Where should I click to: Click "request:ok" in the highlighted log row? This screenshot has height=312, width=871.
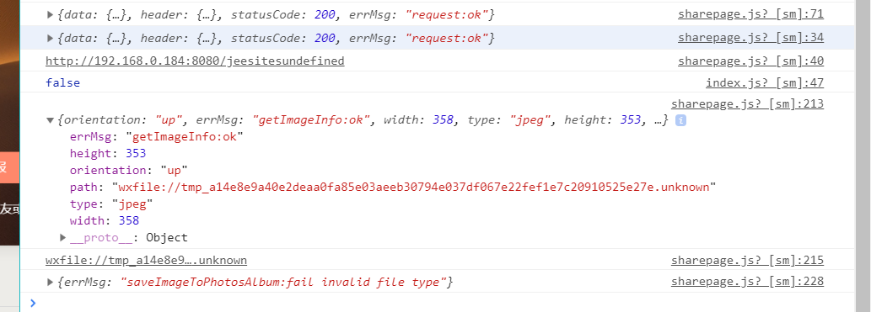tap(447, 38)
